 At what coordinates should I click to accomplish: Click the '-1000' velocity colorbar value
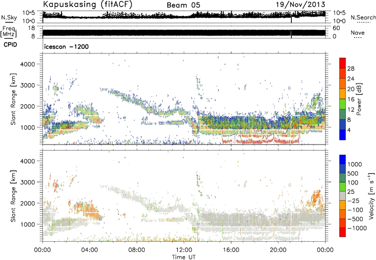[357, 228]
